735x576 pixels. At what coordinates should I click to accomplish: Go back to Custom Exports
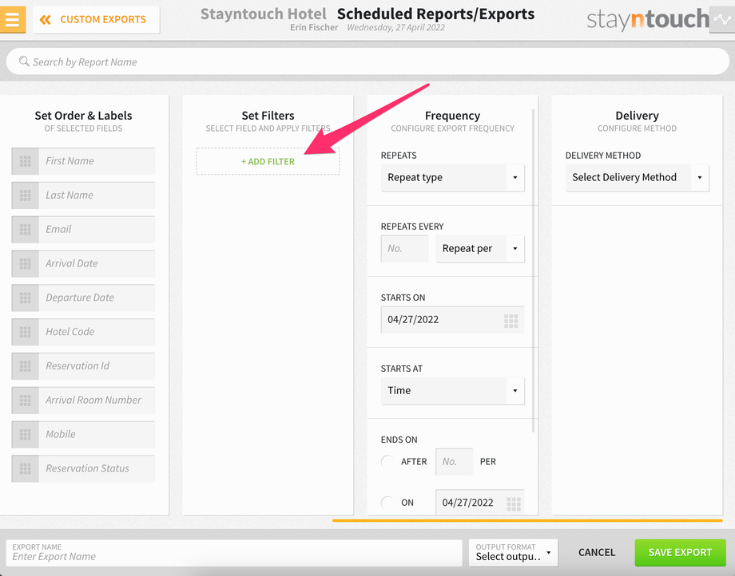coord(96,20)
